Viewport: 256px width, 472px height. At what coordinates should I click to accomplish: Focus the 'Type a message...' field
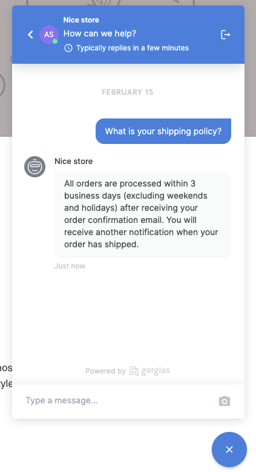[120, 401]
